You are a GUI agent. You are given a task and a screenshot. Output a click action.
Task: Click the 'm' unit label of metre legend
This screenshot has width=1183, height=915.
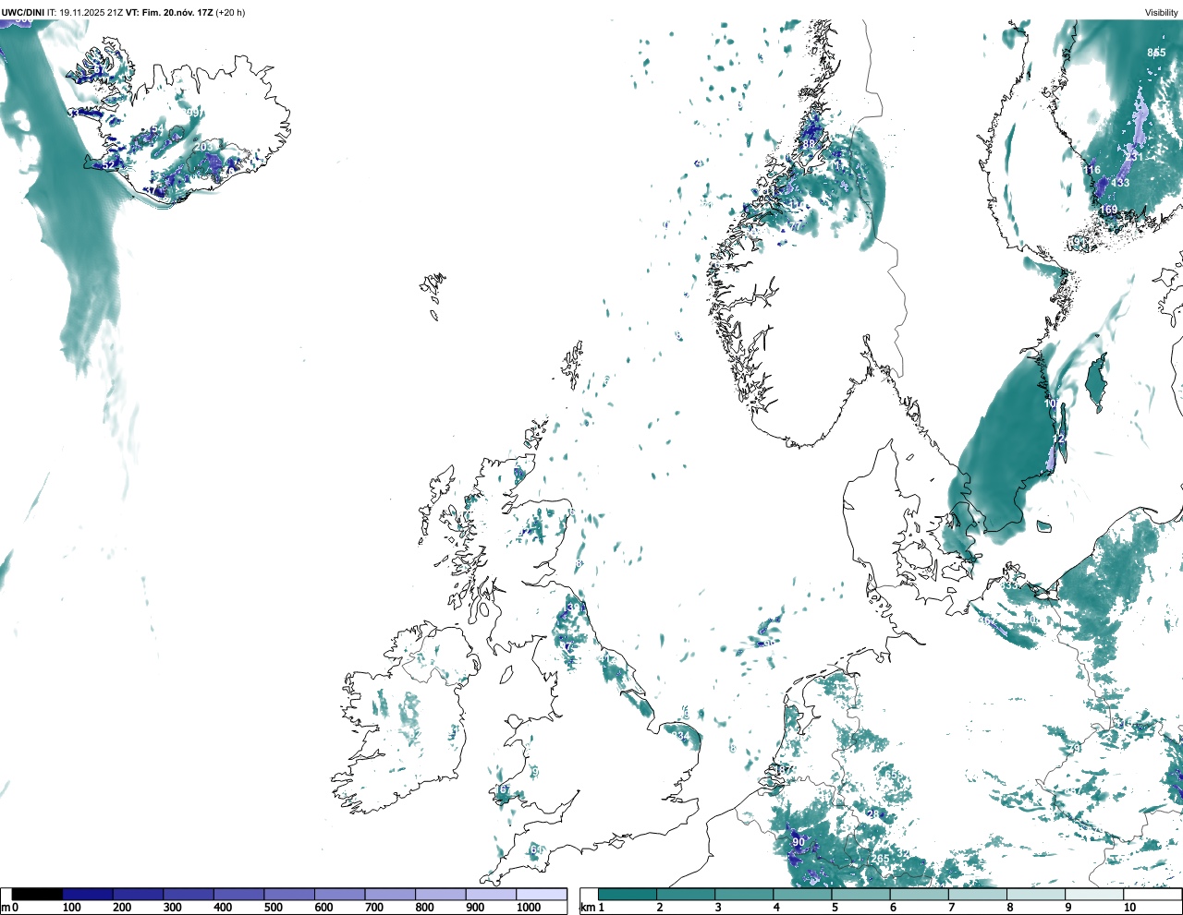(5, 908)
